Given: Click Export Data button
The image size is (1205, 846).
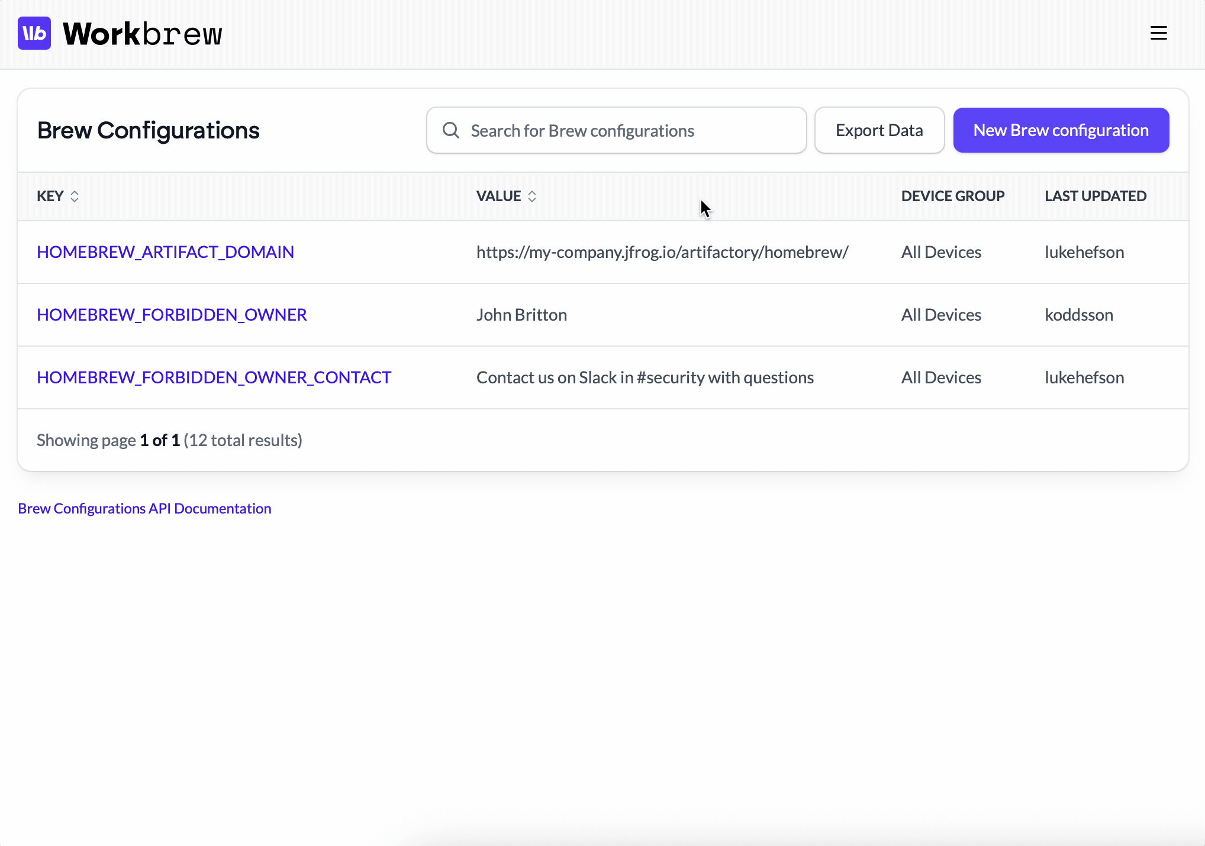Looking at the screenshot, I should point(879,130).
